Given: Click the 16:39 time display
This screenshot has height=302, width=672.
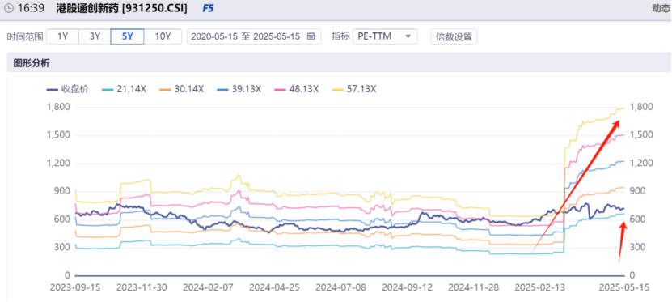Looking at the screenshot, I should click(31, 9).
